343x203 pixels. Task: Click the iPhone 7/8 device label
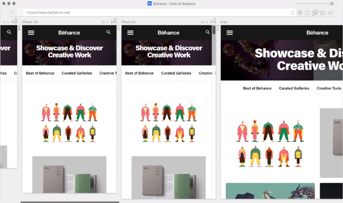[x=30, y=22]
